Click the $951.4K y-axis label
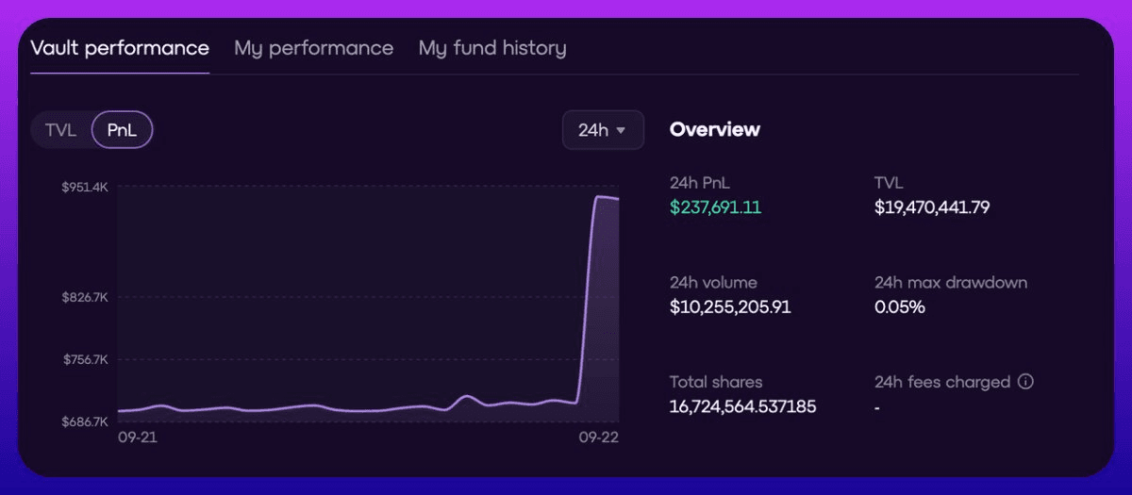Image resolution: width=1132 pixels, height=495 pixels. pyautogui.click(x=85, y=188)
